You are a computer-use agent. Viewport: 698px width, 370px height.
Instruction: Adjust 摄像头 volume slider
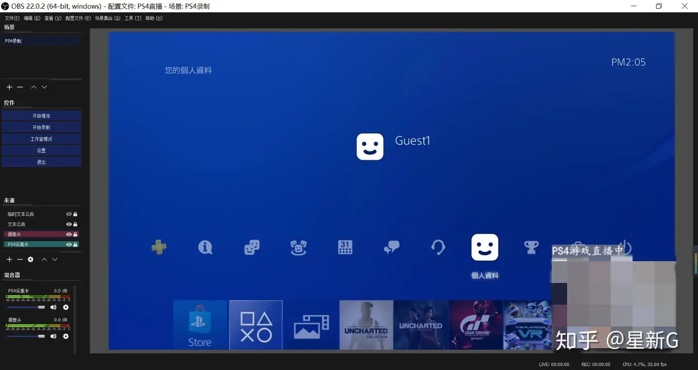pyautogui.click(x=26, y=336)
